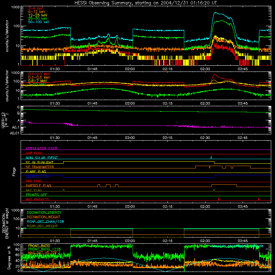Select the 3-6 keV legend label

click(x=35, y=8)
